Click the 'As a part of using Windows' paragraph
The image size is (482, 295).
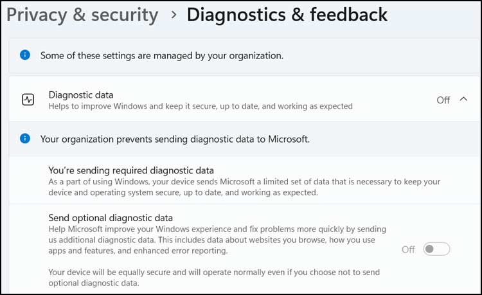coord(244,186)
